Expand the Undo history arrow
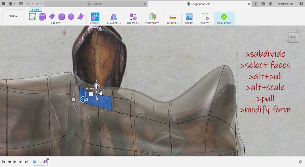This screenshot has height=167, width=305. pos(32,3)
